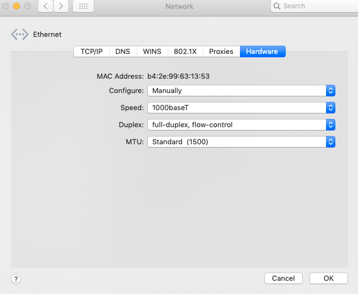Click the Speed label

(x=132, y=107)
